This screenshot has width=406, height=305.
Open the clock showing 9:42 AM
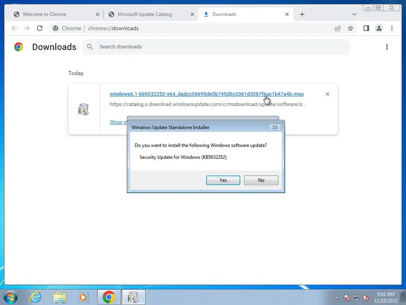(x=385, y=297)
